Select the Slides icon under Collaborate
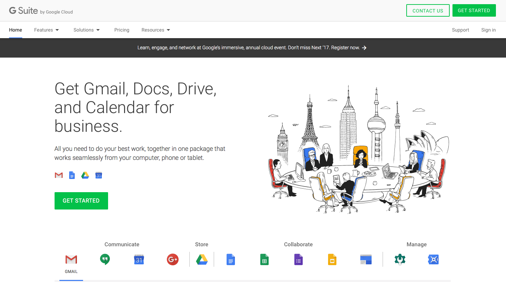 (x=332, y=259)
